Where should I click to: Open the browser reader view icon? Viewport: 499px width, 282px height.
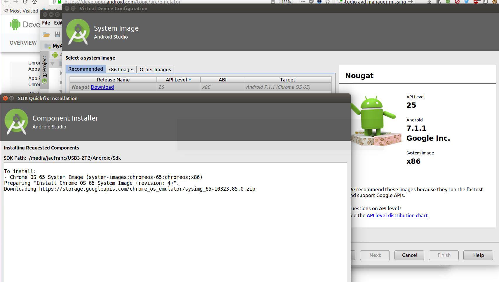(273, 2)
